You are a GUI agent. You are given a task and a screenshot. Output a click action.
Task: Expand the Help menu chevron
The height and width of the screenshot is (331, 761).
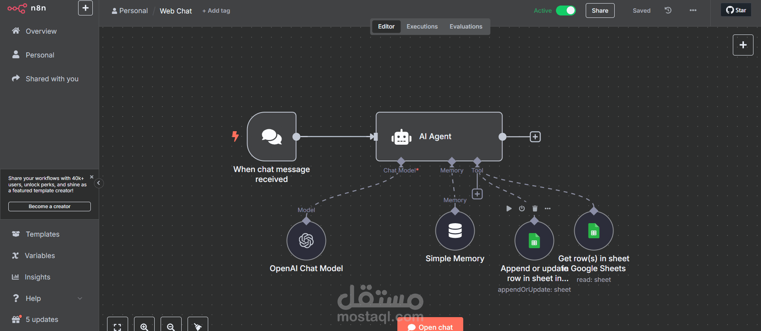point(80,298)
